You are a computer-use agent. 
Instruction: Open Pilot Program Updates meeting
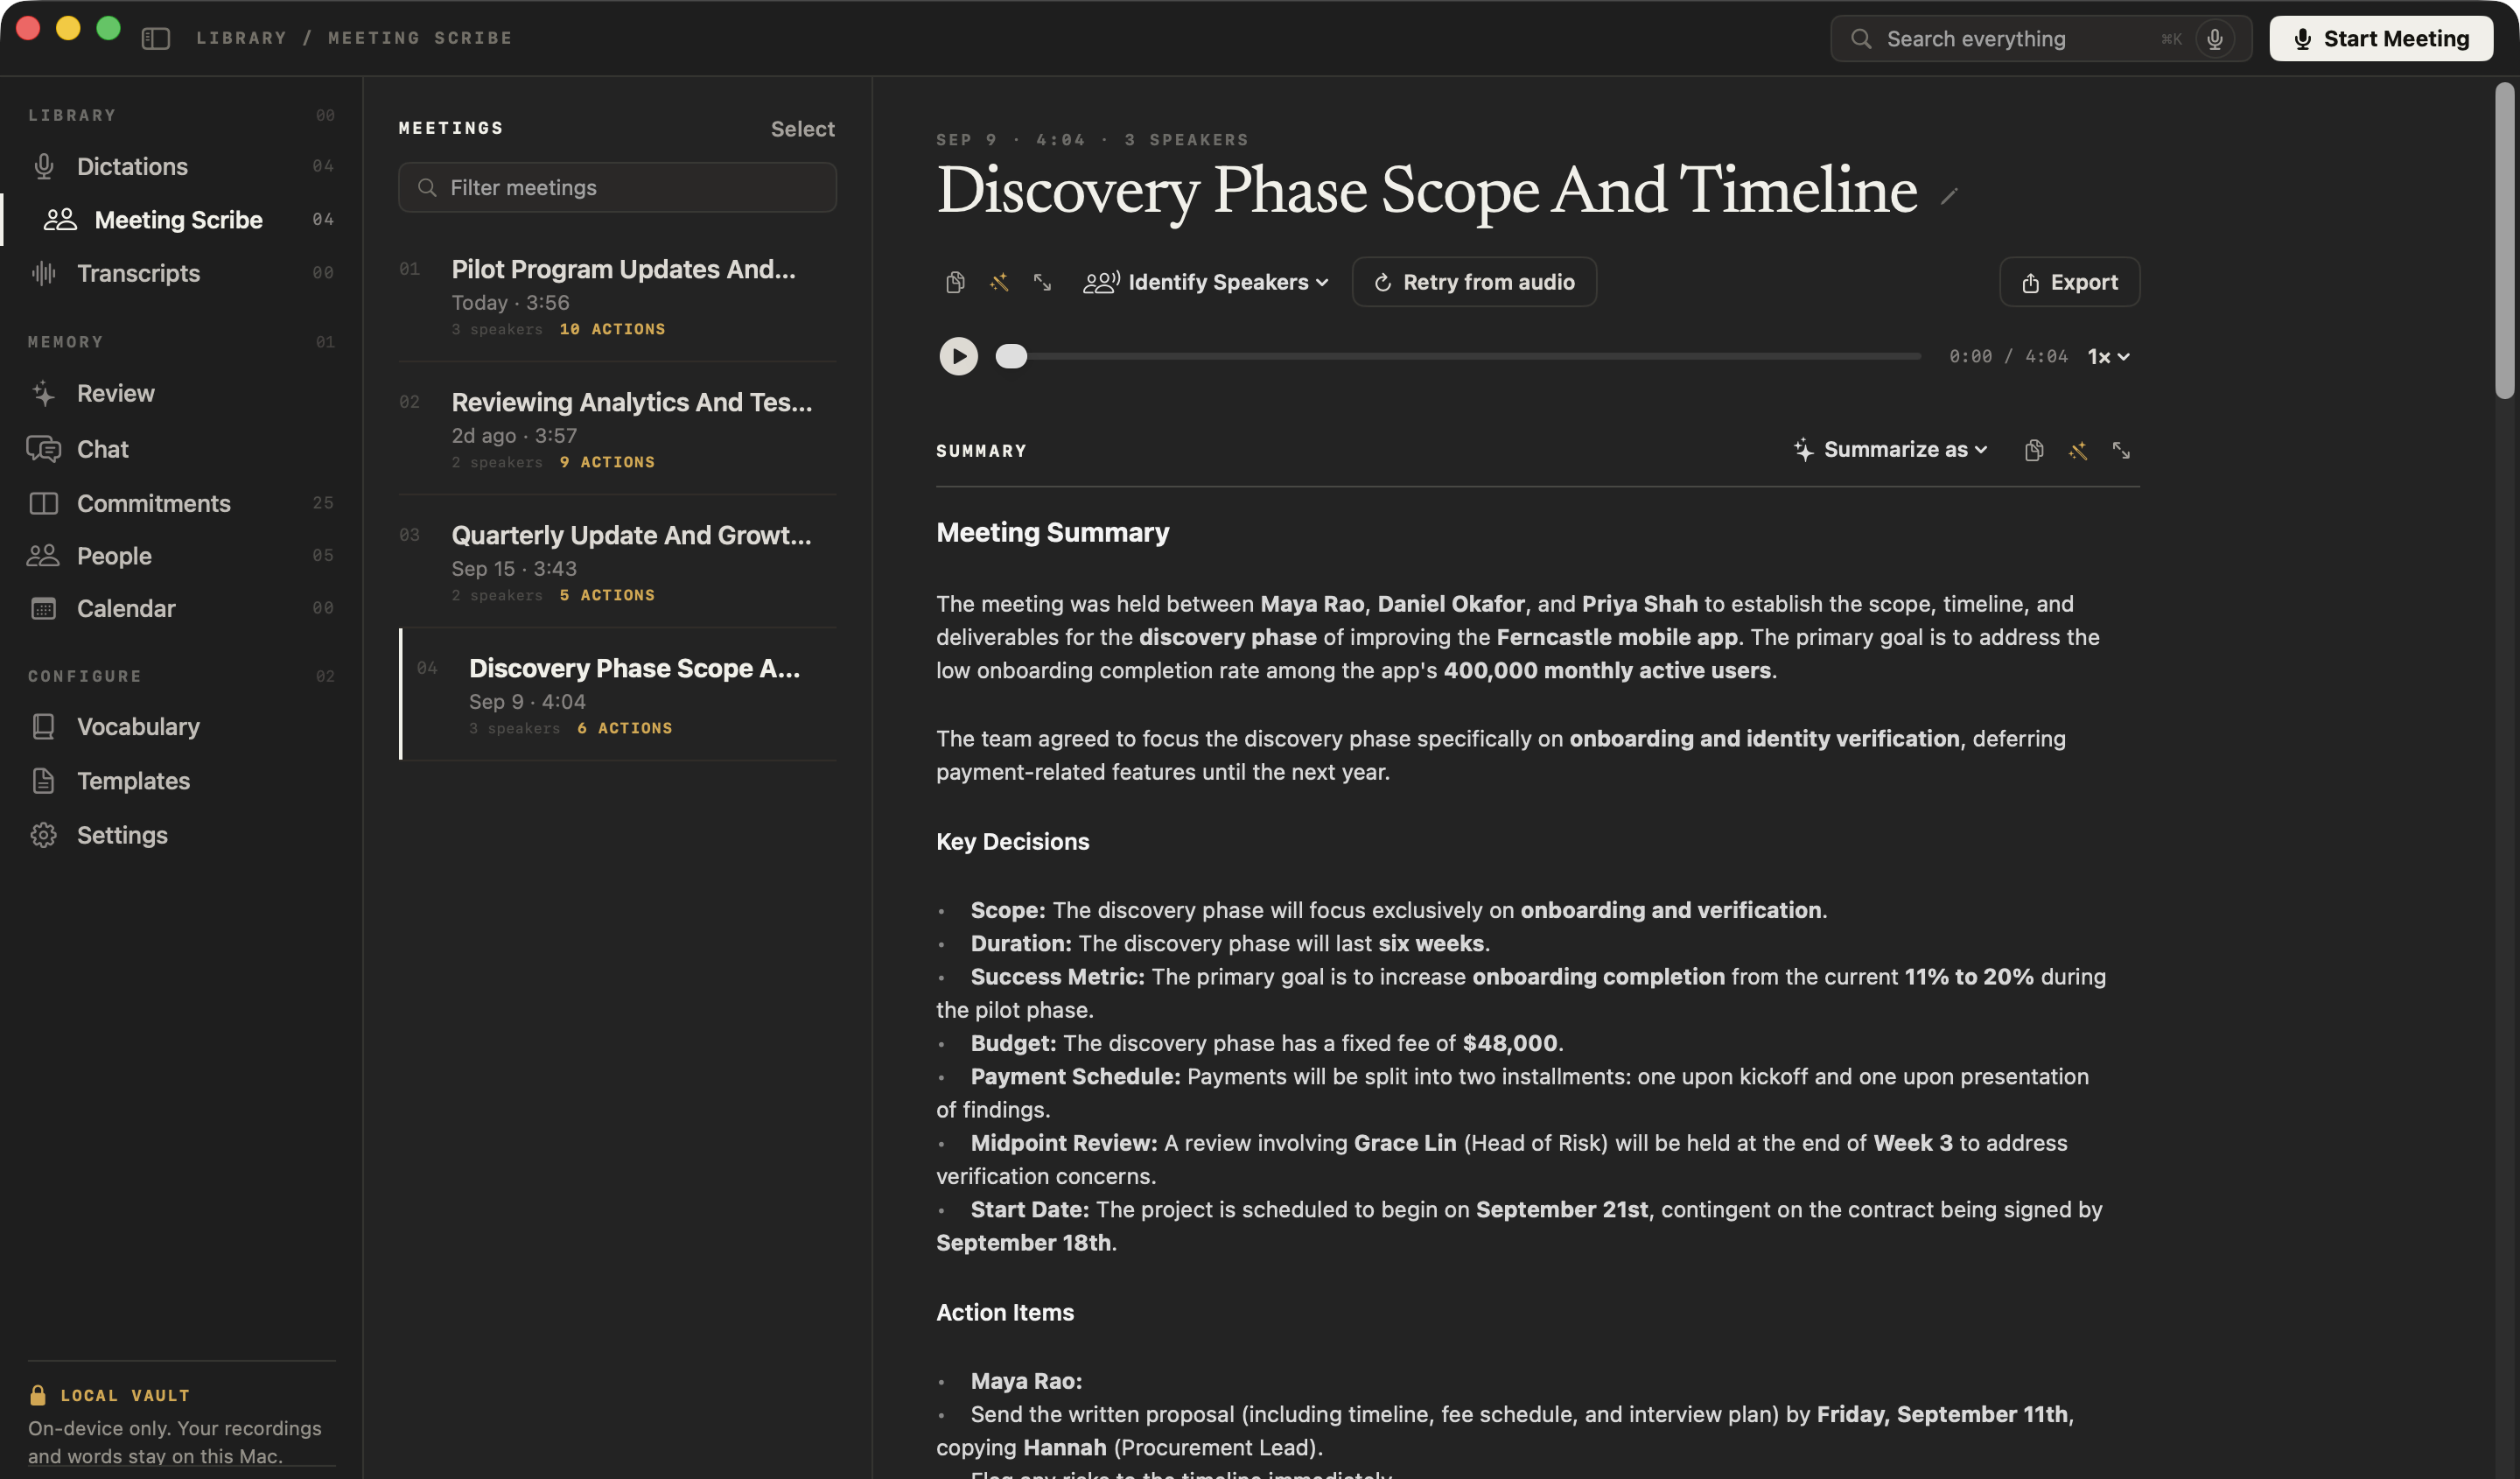(x=617, y=296)
